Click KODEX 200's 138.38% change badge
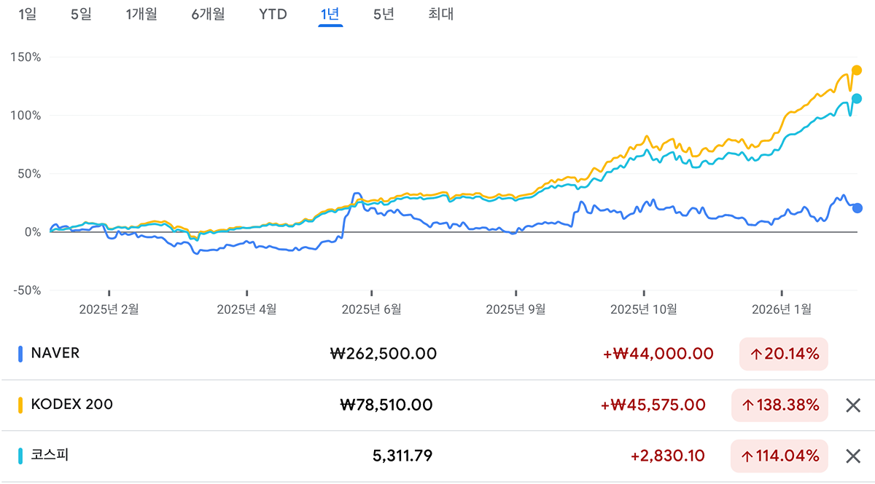The width and height of the screenshot is (875, 484). (779, 405)
